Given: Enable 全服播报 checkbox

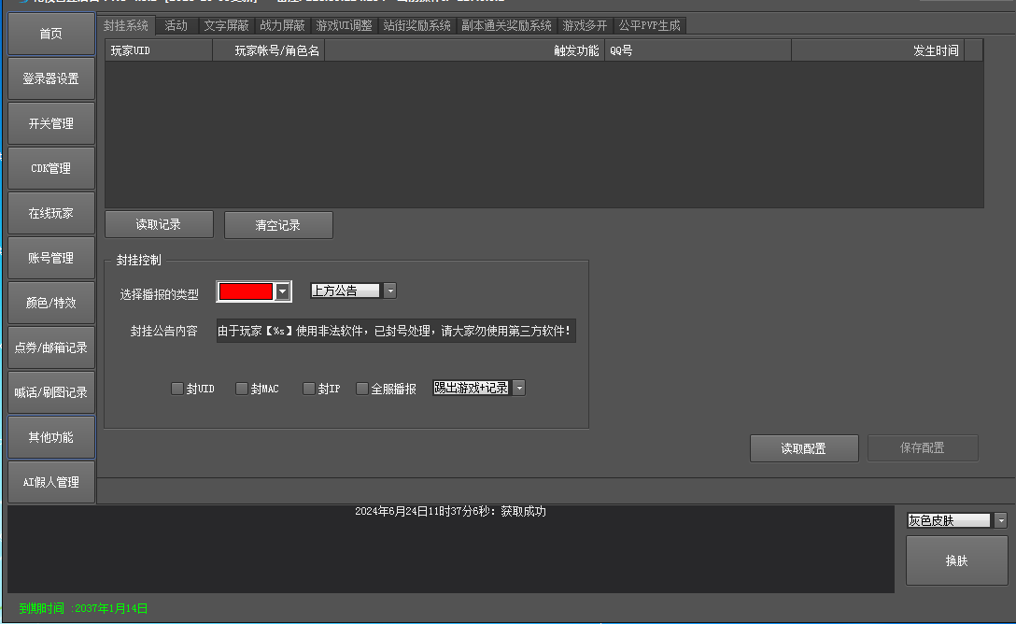Looking at the screenshot, I should pos(362,389).
